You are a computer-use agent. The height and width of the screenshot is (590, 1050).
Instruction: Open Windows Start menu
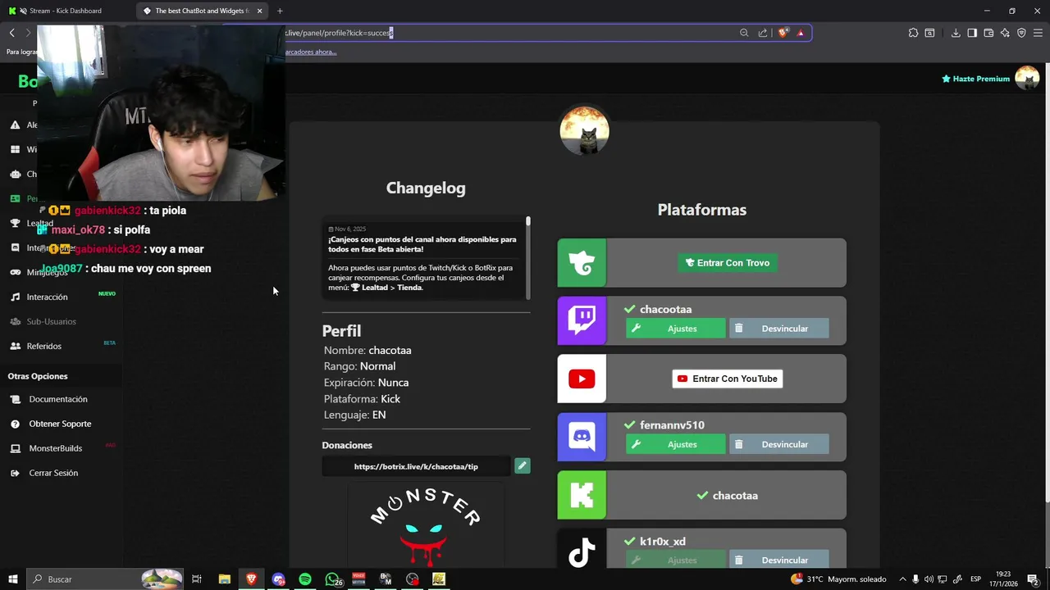(12, 579)
